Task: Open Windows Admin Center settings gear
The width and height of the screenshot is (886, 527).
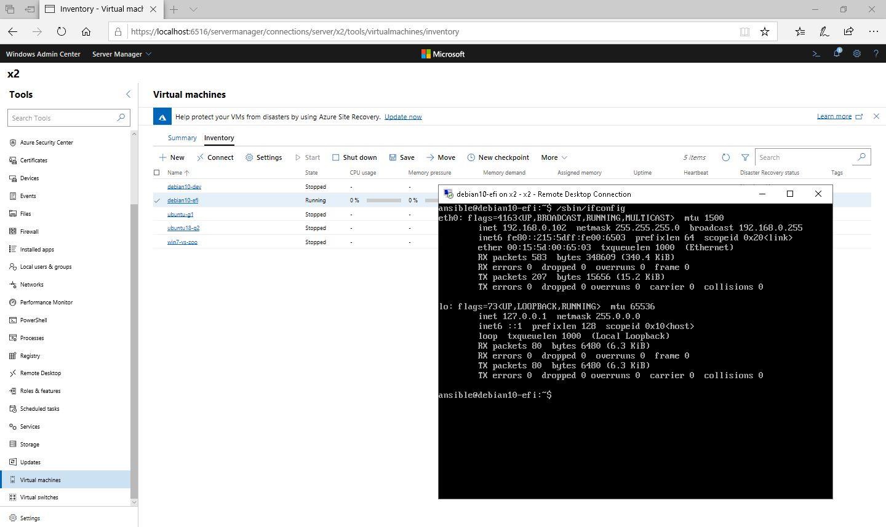Action: click(856, 53)
